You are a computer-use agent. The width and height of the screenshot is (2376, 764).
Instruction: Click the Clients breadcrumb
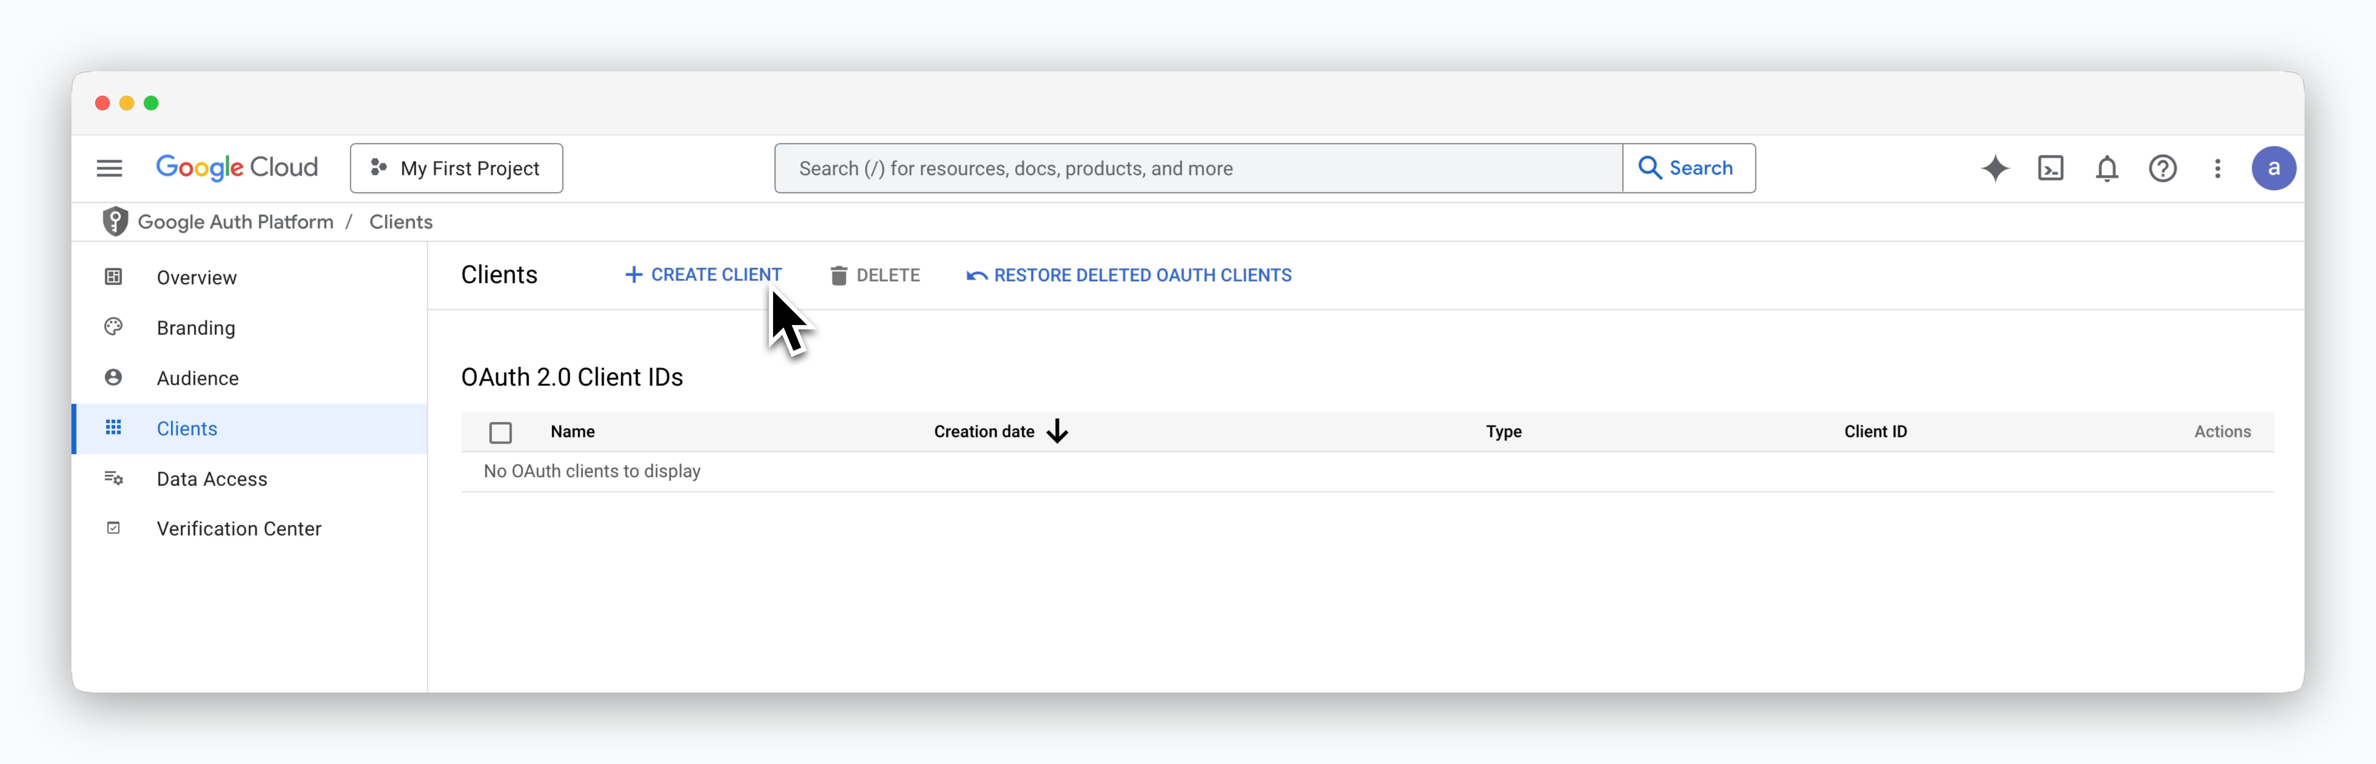pyautogui.click(x=401, y=222)
